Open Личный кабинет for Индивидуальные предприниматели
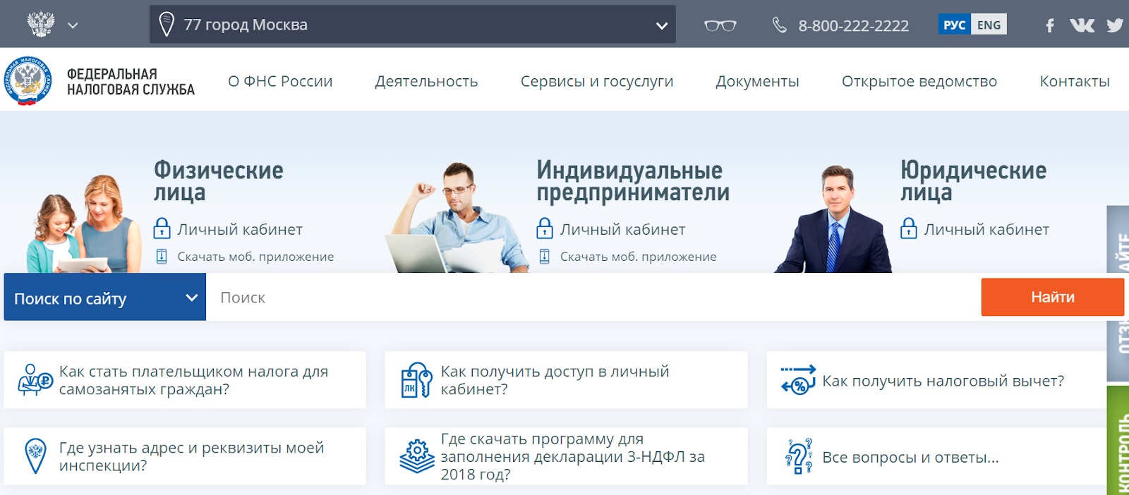Image resolution: width=1129 pixels, height=495 pixels. (622, 229)
